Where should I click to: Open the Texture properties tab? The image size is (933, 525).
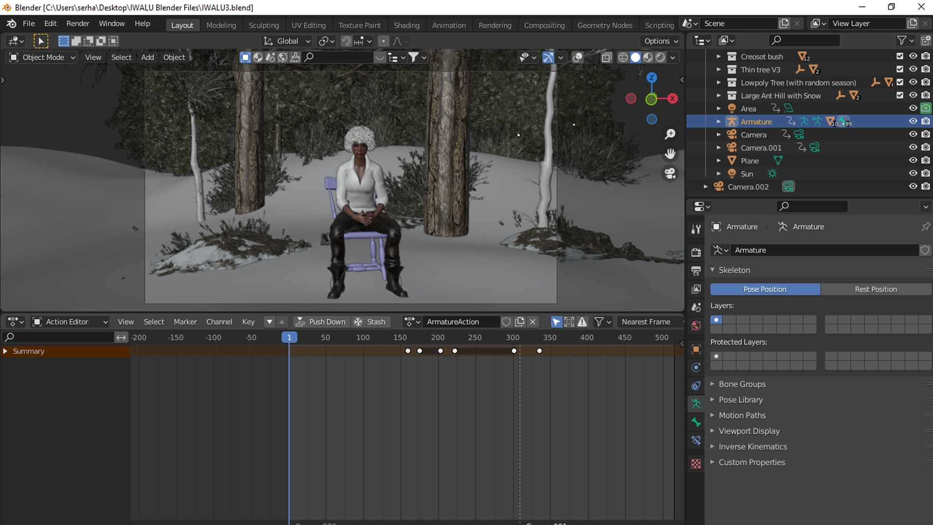pyautogui.click(x=696, y=464)
